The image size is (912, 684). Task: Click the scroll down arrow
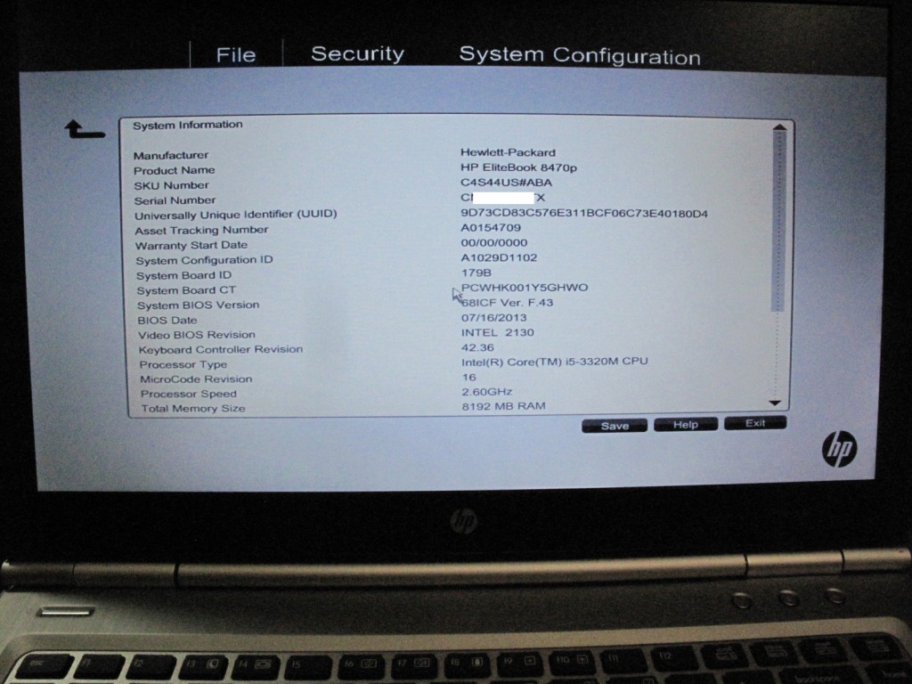tap(775, 403)
